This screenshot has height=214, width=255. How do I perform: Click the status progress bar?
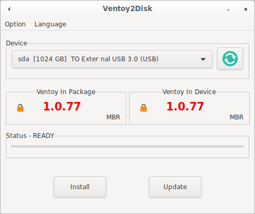[127, 146]
